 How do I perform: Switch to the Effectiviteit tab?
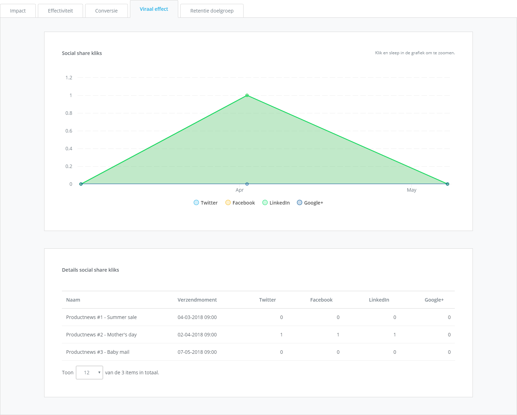(60, 11)
